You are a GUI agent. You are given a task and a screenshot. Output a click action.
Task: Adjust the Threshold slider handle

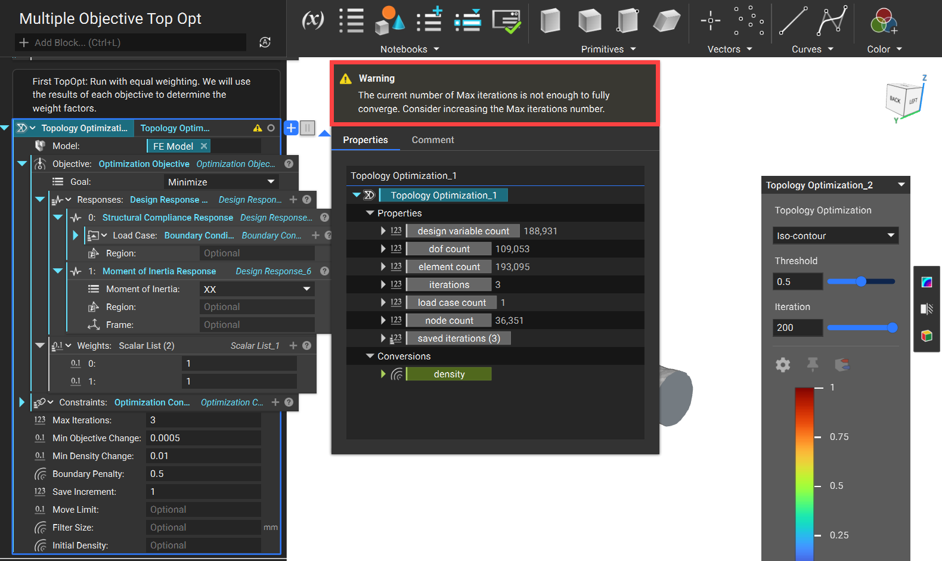pyautogui.click(x=861, y=281)
